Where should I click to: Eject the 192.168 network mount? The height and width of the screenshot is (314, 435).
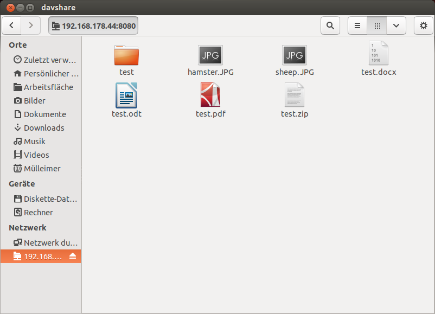point(73,257)
